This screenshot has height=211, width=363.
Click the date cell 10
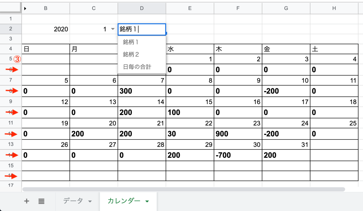(x=286, y=81)
